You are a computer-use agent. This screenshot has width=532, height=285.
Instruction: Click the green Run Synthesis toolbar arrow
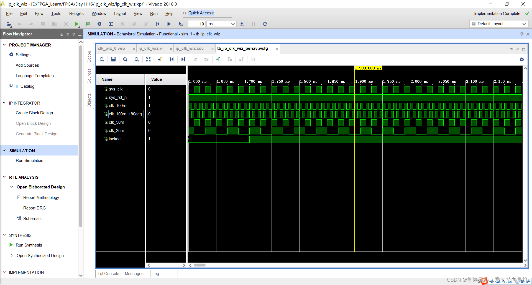[x=77, y=24]
